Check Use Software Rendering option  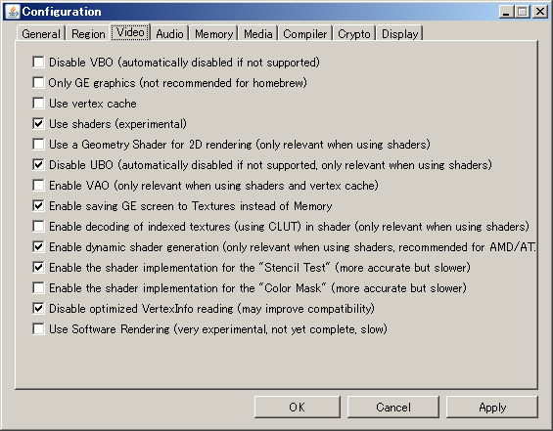click(38, 329)
